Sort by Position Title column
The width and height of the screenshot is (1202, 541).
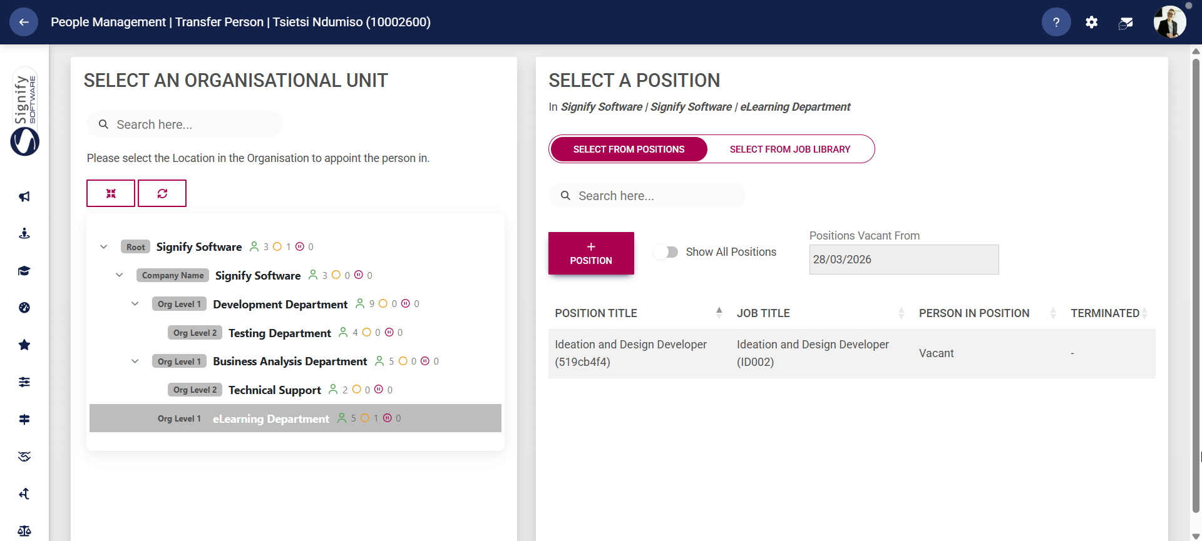point(639,313)
